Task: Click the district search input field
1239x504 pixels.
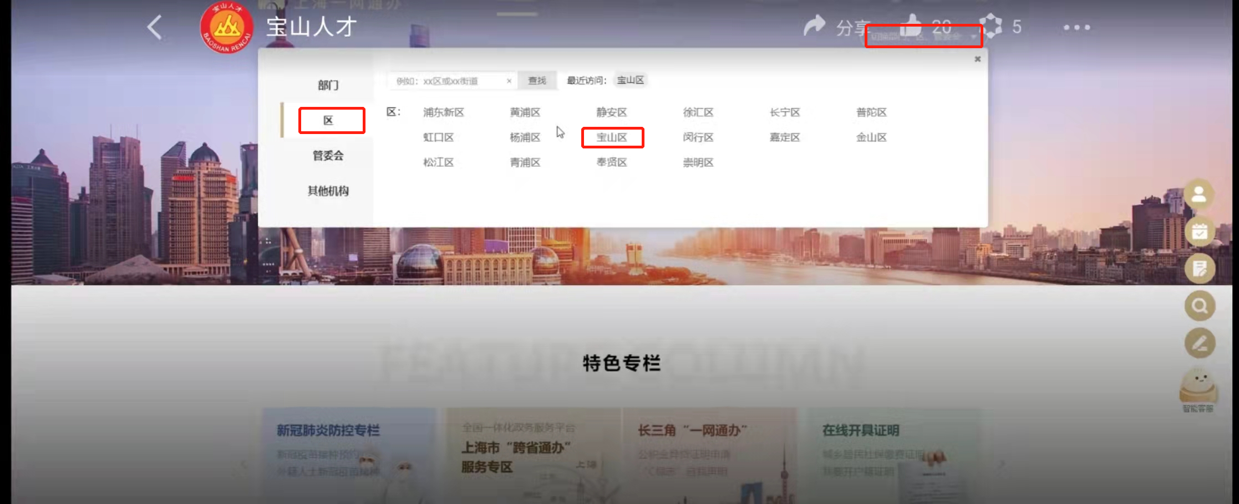Action: click(446, 81)
